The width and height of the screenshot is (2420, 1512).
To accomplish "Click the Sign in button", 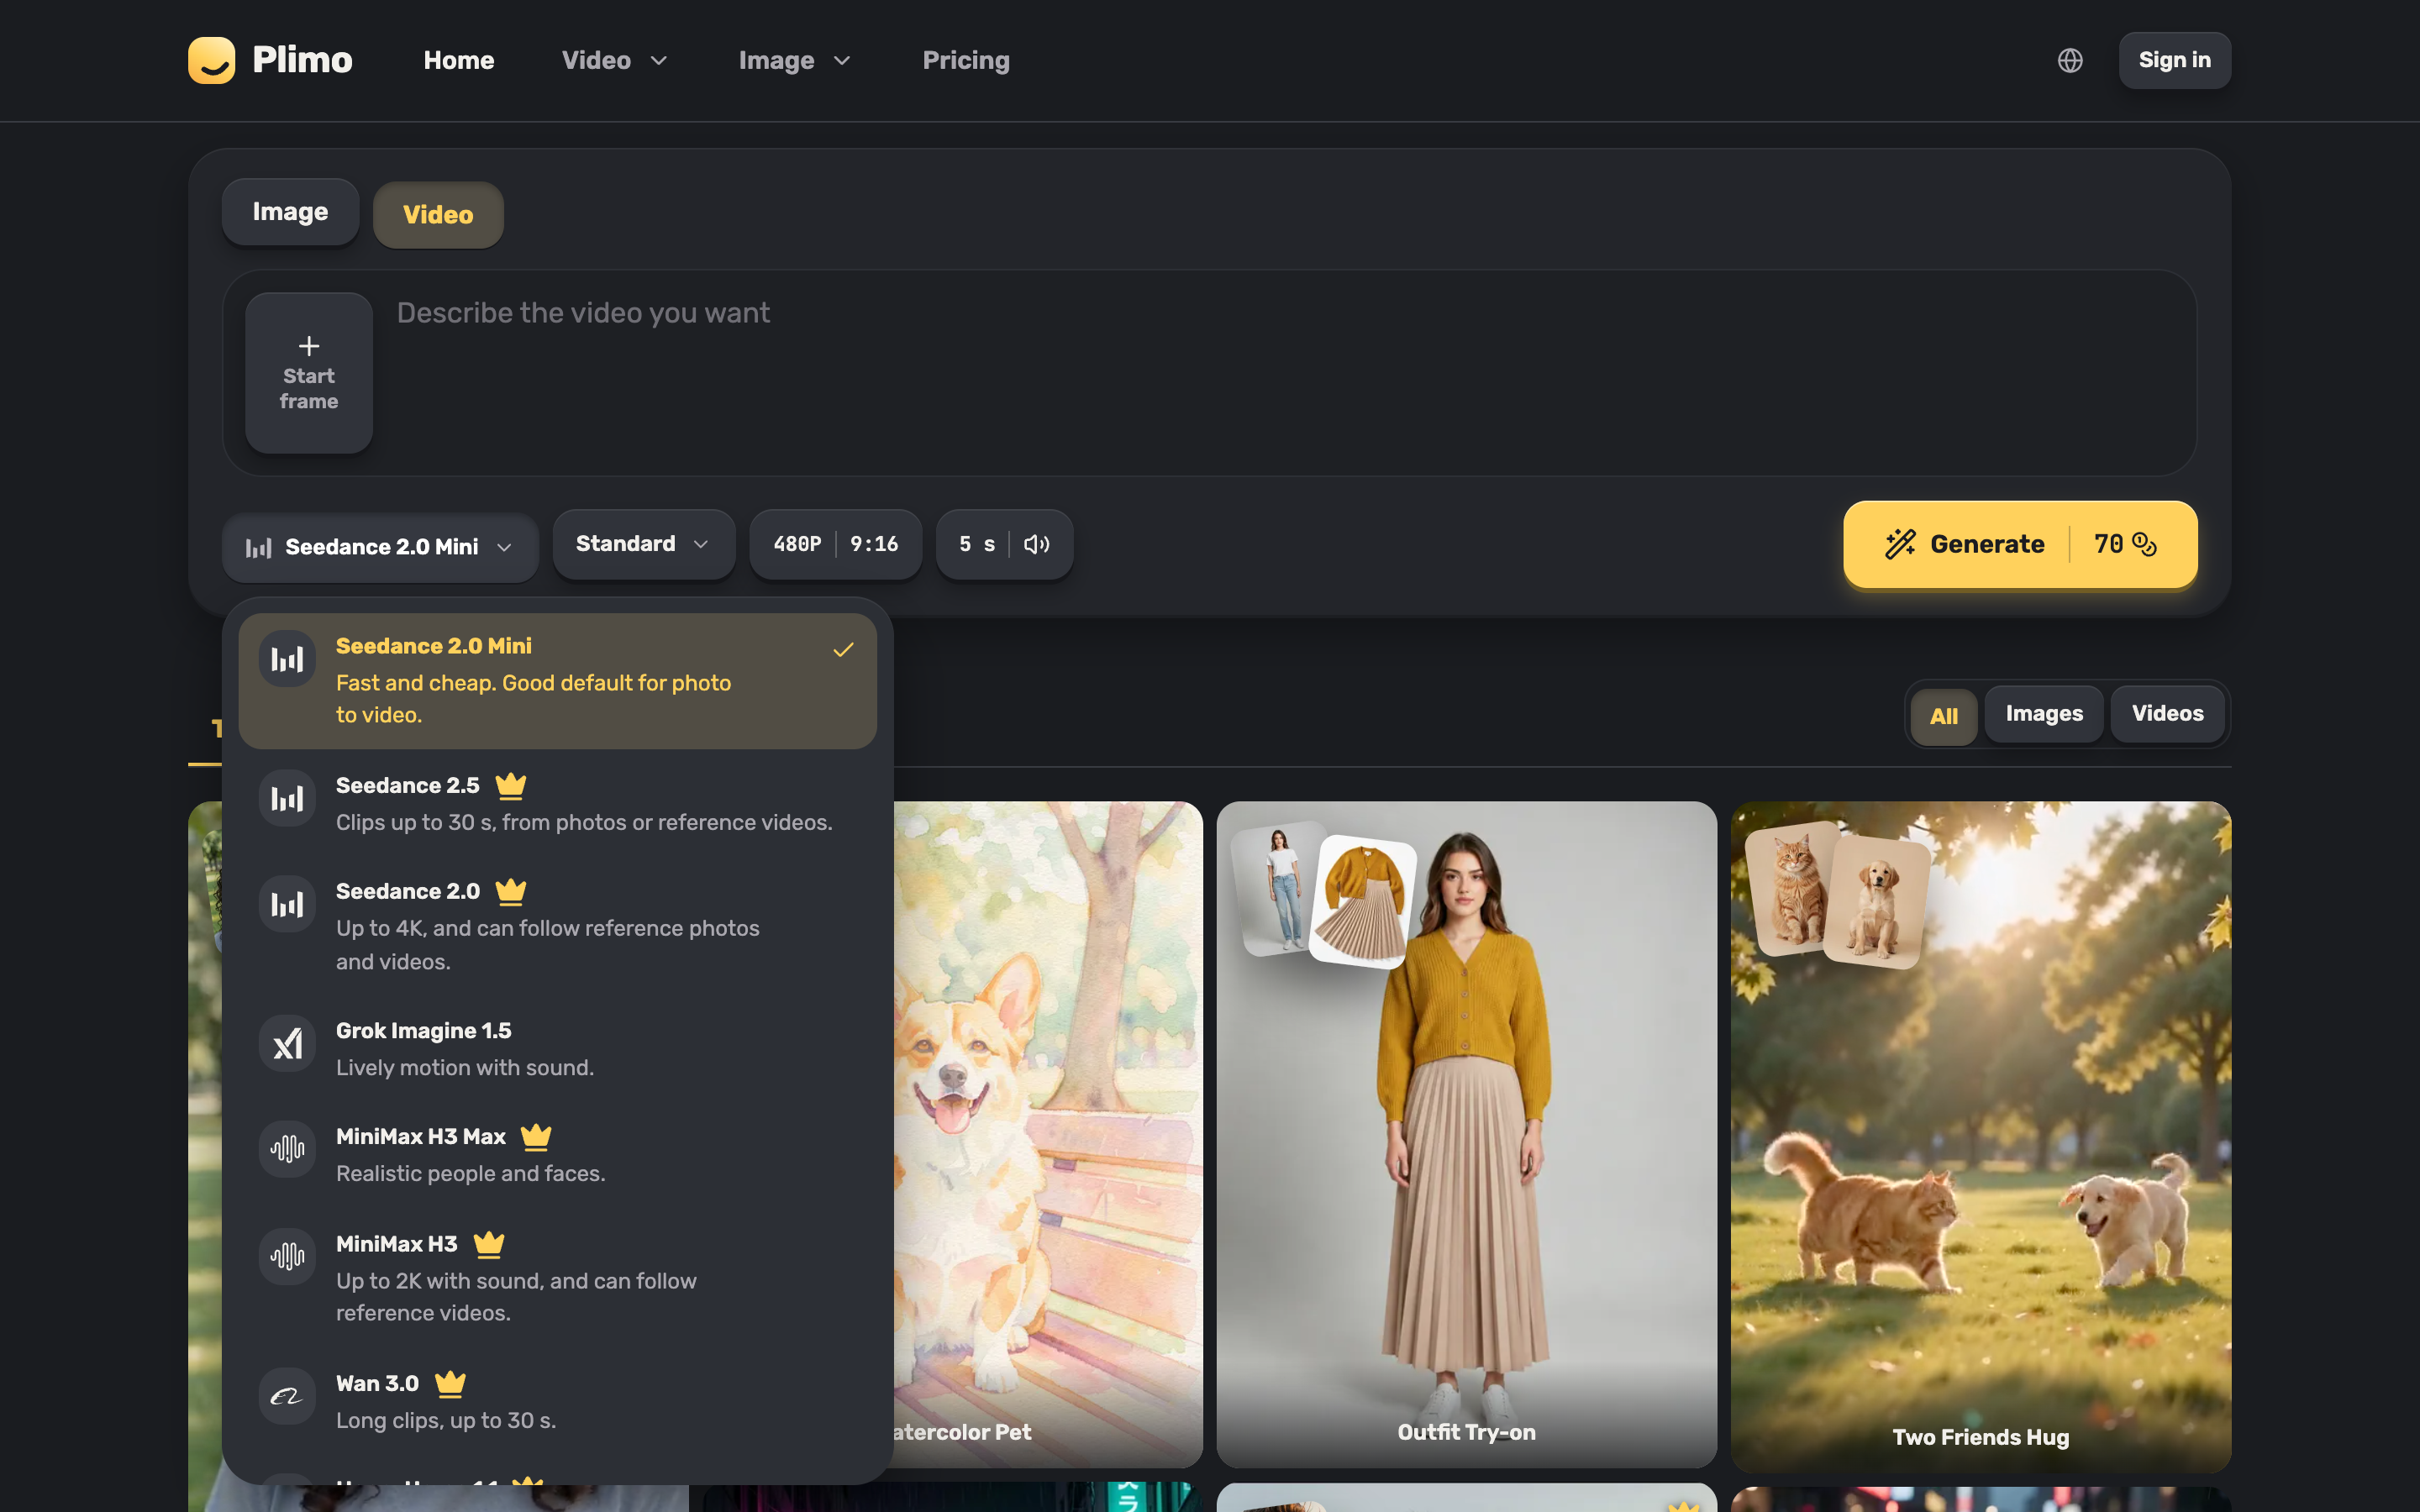I will [2174, 60].
